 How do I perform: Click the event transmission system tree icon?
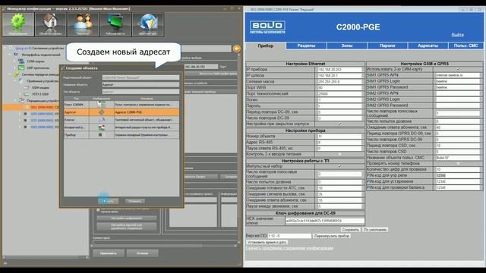16,74
